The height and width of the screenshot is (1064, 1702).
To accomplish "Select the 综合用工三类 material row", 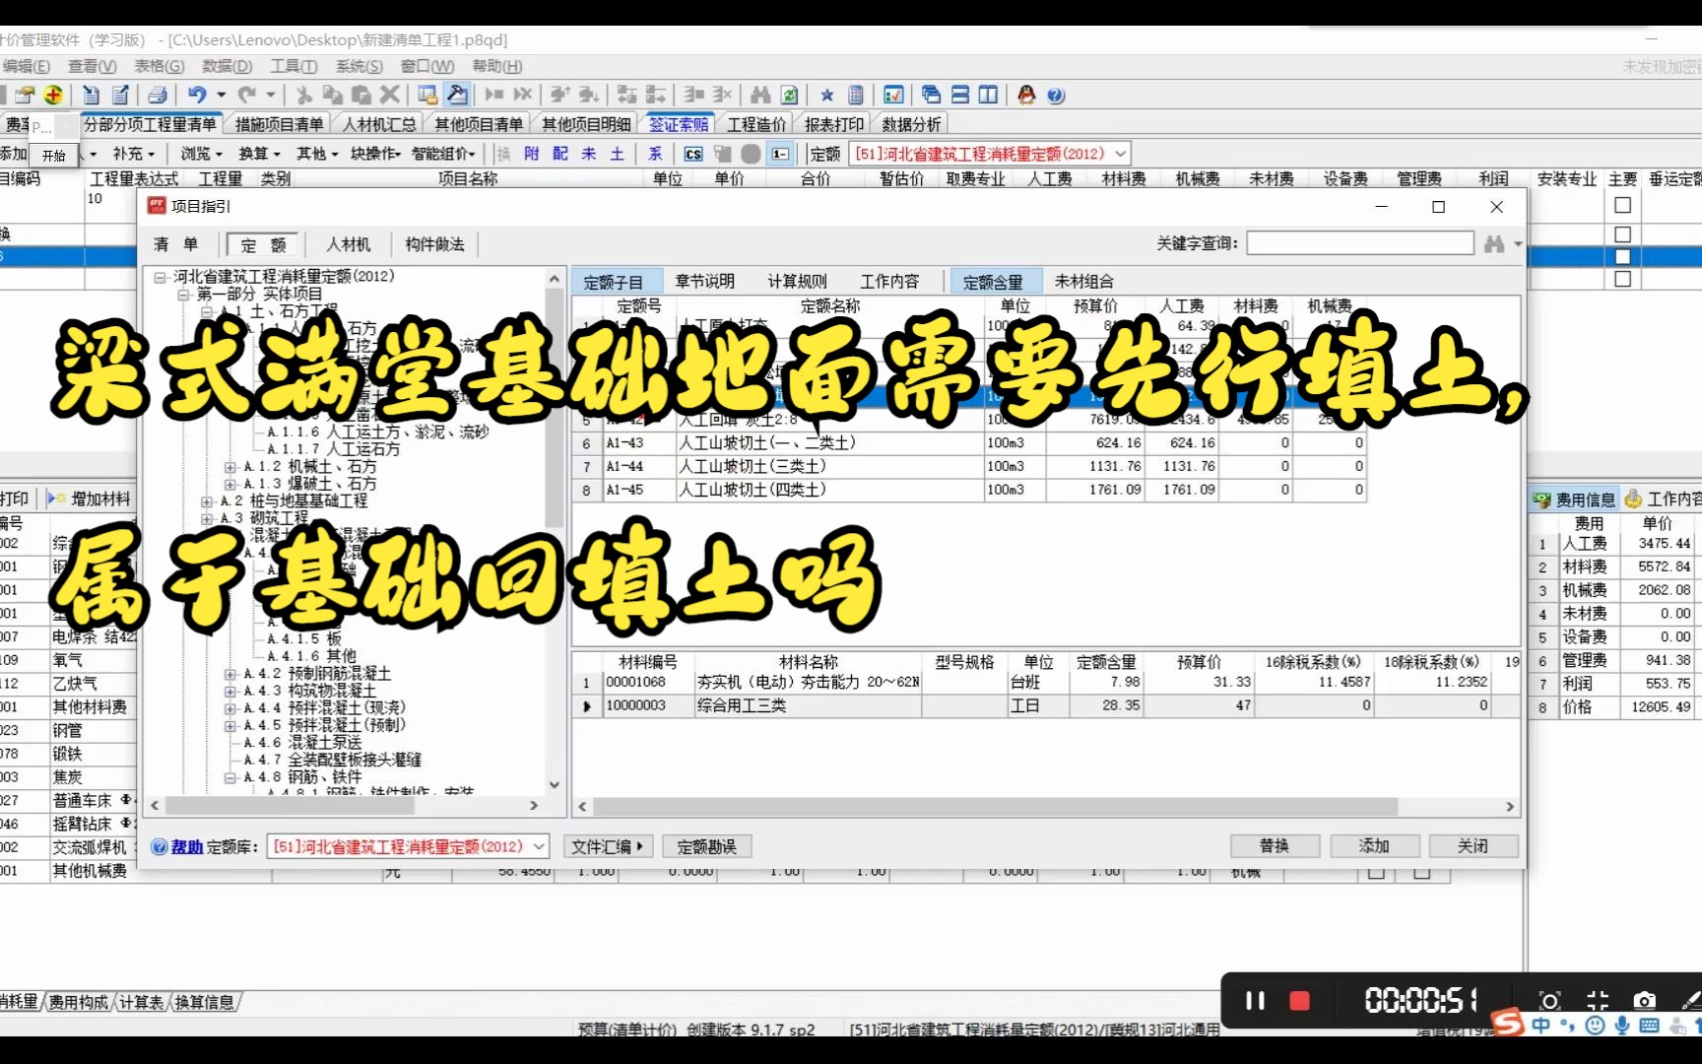I will [x=1048, y=706].
